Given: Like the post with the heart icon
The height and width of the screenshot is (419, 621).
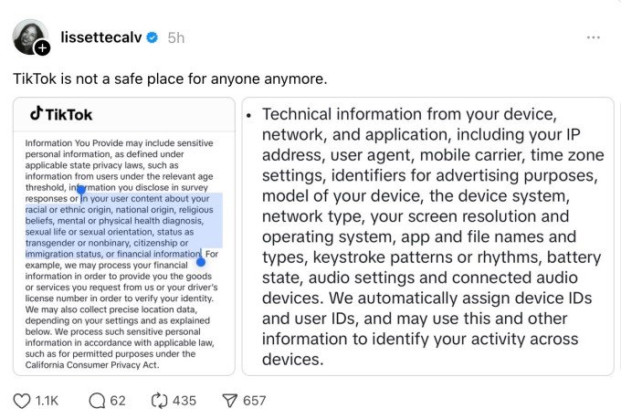Looking at the screenshot, I should click(24, 400).
